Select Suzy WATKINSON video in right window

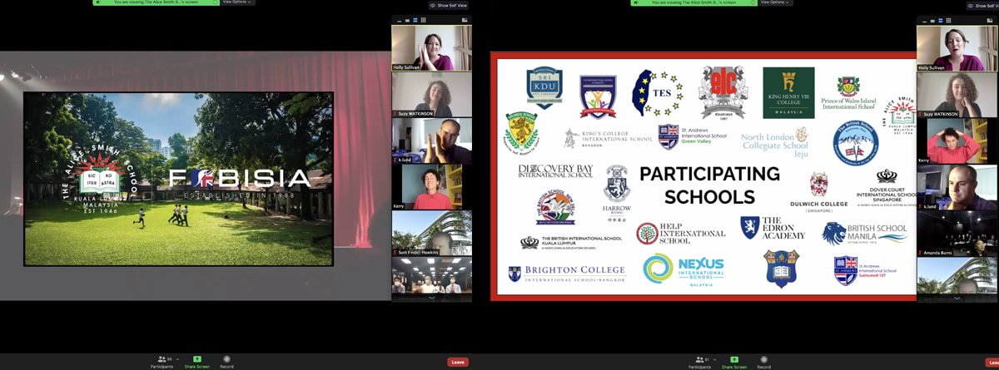tap(957, 95)
